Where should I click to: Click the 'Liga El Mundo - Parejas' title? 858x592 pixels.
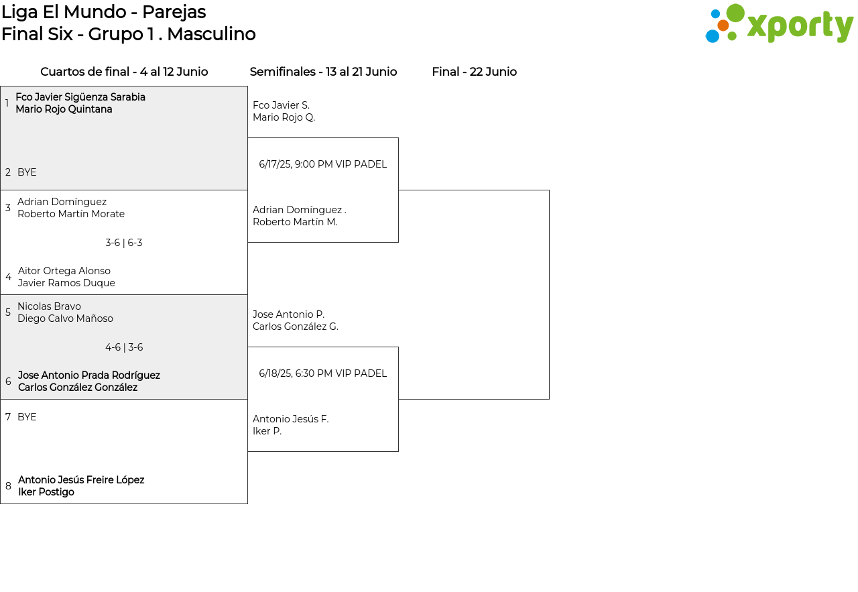103,12
